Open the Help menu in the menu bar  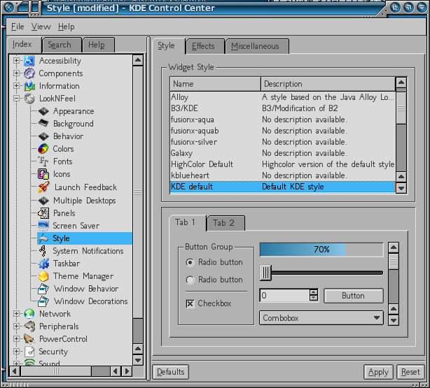[66, 27]
